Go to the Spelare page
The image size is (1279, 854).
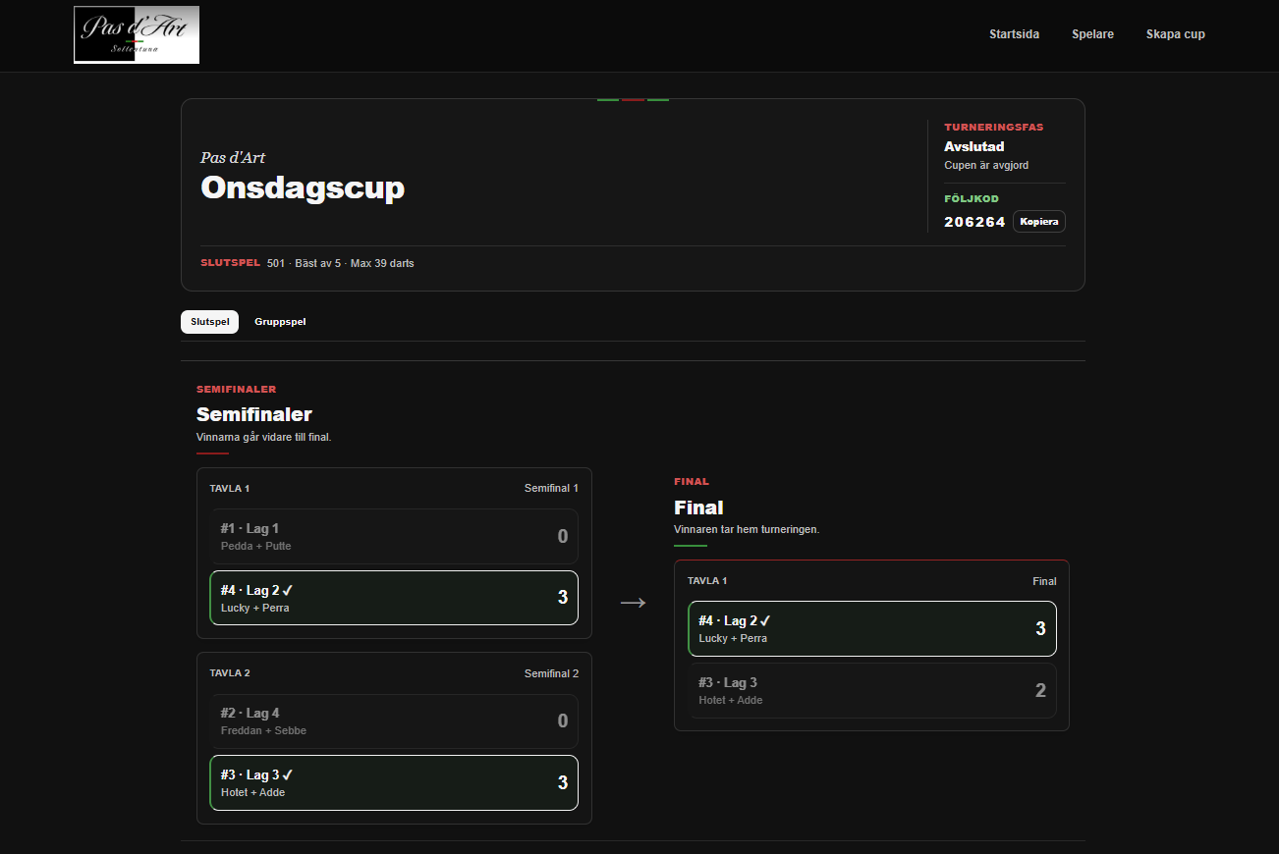click(x=1092, y=34)
